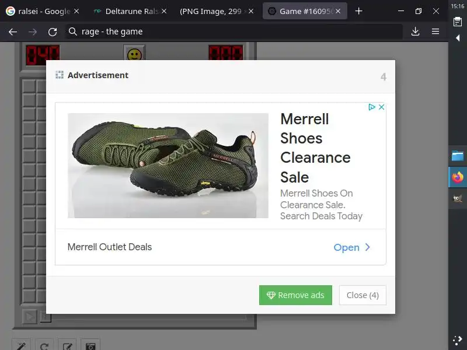Image resolution: width=467 pixels, height=350 pixels.
Task: Click the Merrell shoes ad image
Action: [x=168, y=166]
